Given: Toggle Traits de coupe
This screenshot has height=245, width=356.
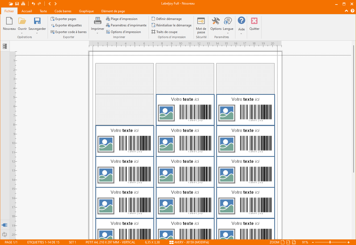Looking at the screenshot, I should pos(164,32).
